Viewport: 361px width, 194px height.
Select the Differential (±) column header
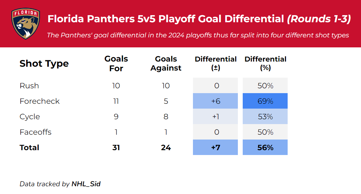tap(216, 63)
